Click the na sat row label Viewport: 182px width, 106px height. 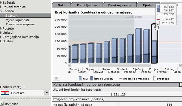(73, 105)
